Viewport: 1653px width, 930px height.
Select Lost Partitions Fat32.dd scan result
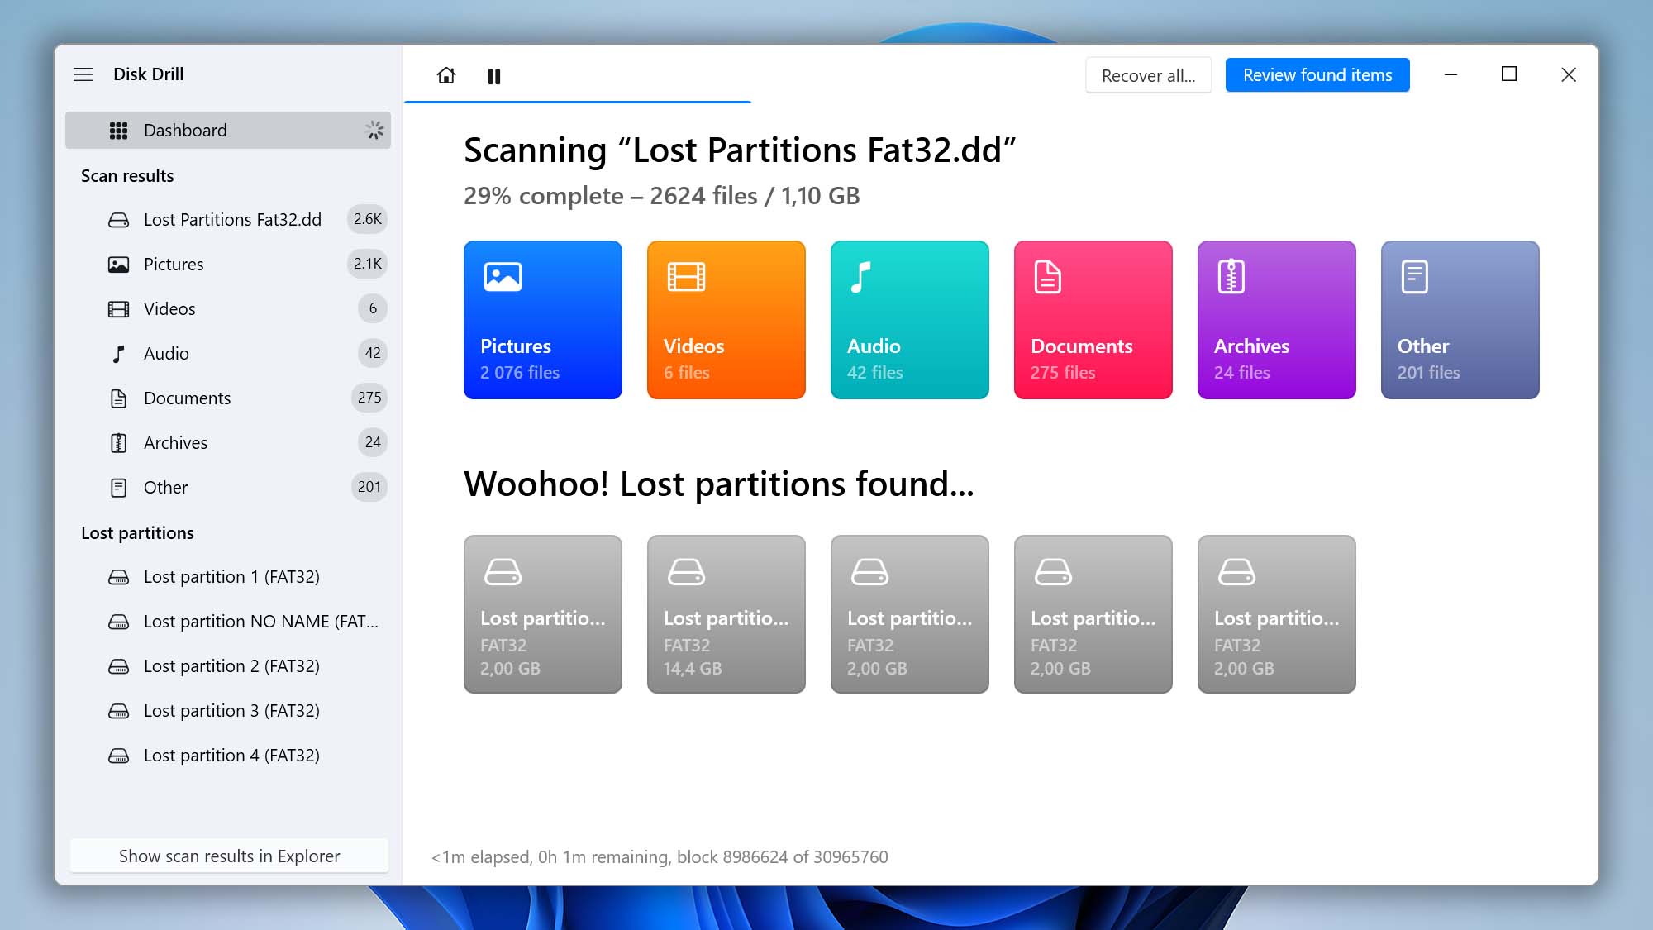click(231, 218)
